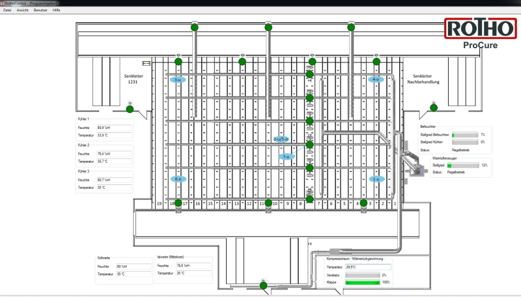Click the Klappe progress bar

point(363,283)
